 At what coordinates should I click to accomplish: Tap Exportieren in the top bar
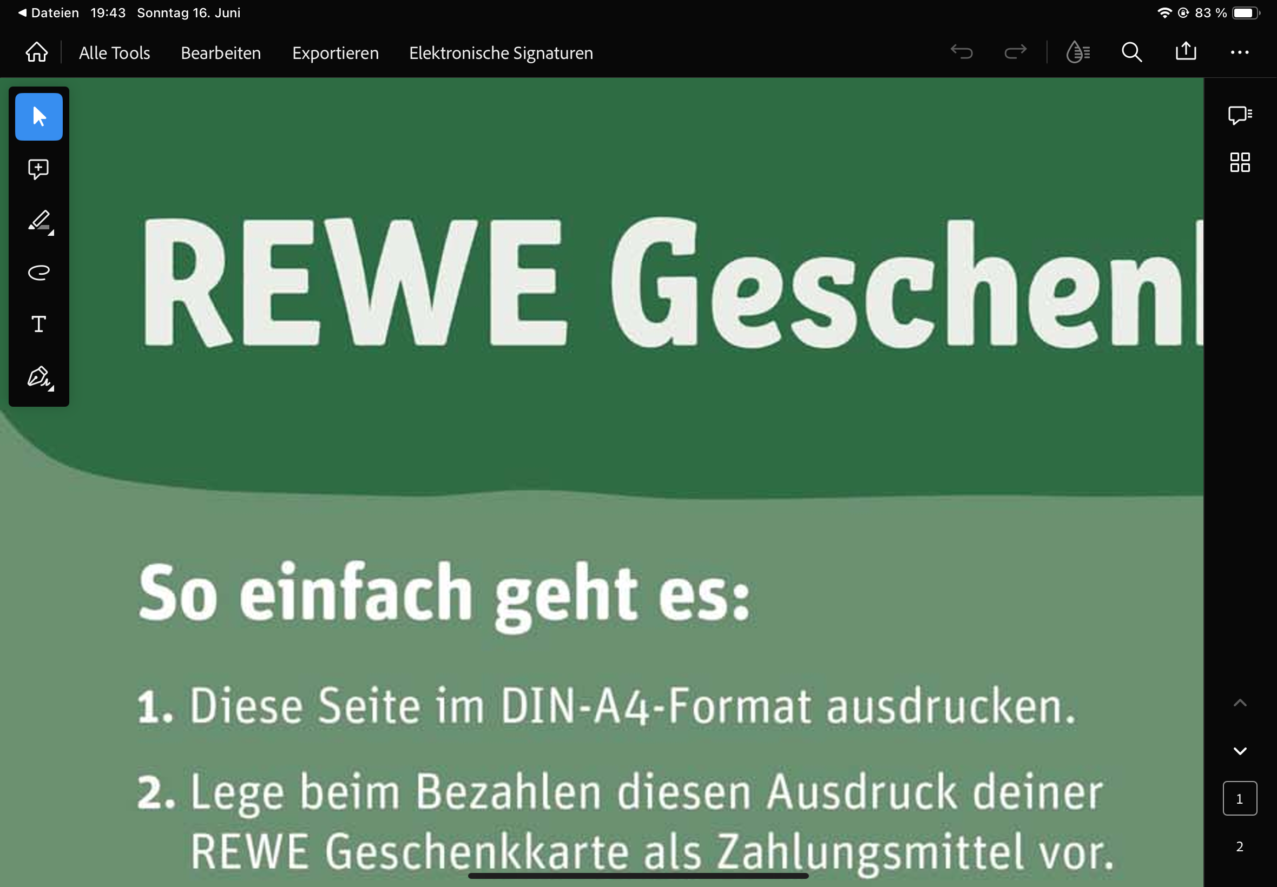pyautogui.click(x=335, y=53)
